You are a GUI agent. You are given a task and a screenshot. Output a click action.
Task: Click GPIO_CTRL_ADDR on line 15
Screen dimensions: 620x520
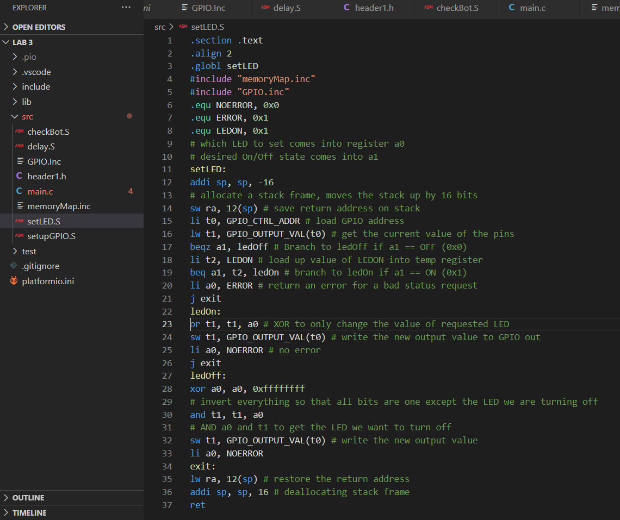(x=263, y=221)
